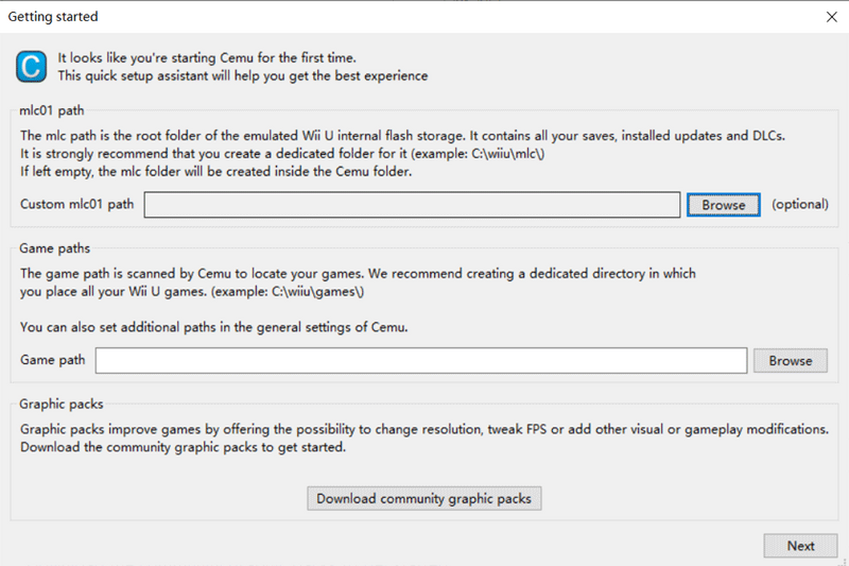Click the Game path field label
849x566 pixels.
pos(52,359)
